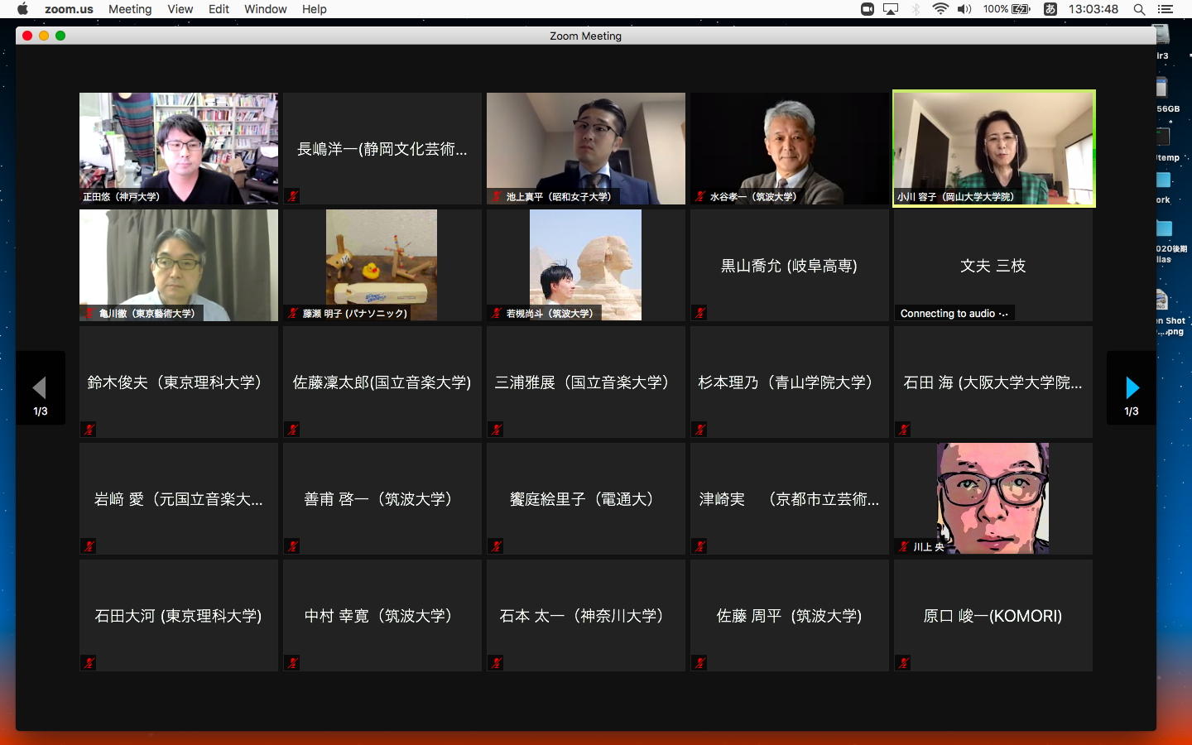Open the Apple menu
Image resolution: width=1192 pixels, height=745 pixels.
coord(22,9)
